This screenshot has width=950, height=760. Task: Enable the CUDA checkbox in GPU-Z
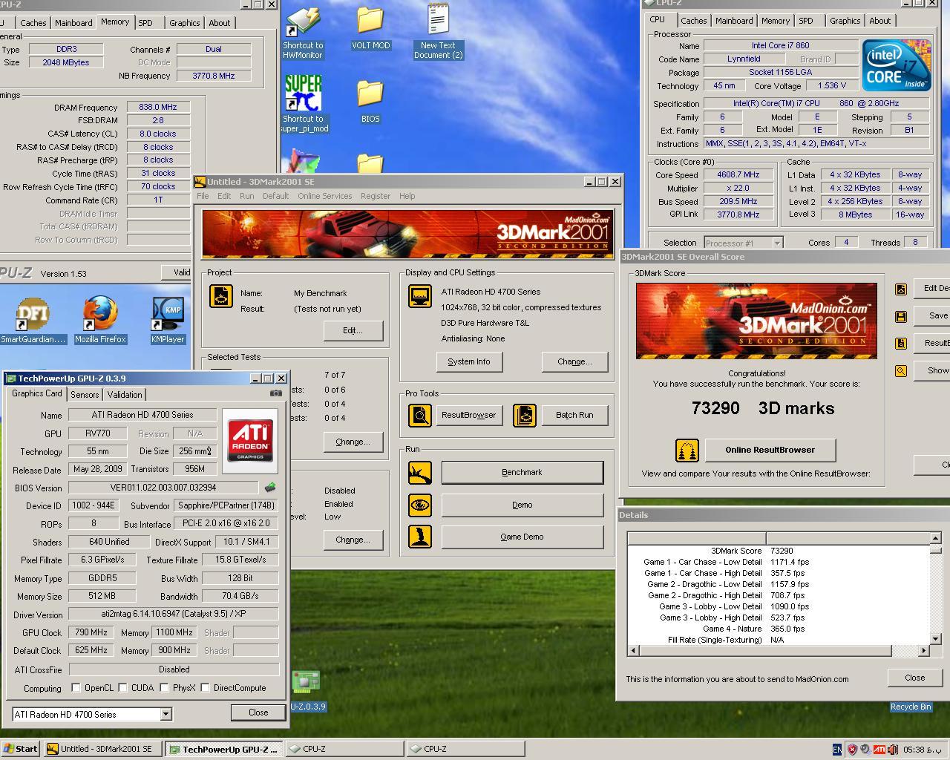click(122, 687)
